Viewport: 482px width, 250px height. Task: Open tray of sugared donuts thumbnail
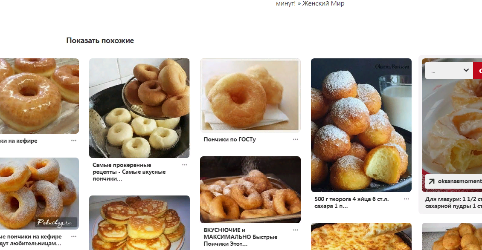coord(250,190)
